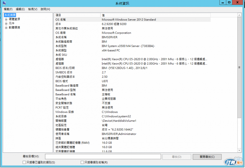This screenshot has width=245, height=168.
Task: Expand the 軟體環境 tree node
Action: (6, 28)
